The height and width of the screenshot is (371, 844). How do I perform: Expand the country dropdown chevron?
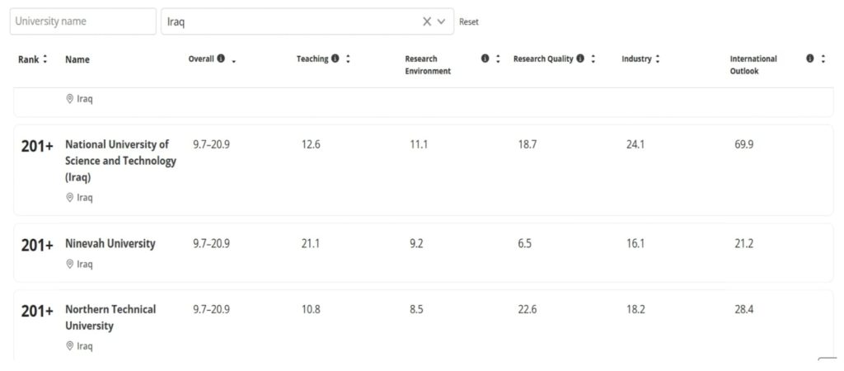pyautogui.click(x=442, y=22)
